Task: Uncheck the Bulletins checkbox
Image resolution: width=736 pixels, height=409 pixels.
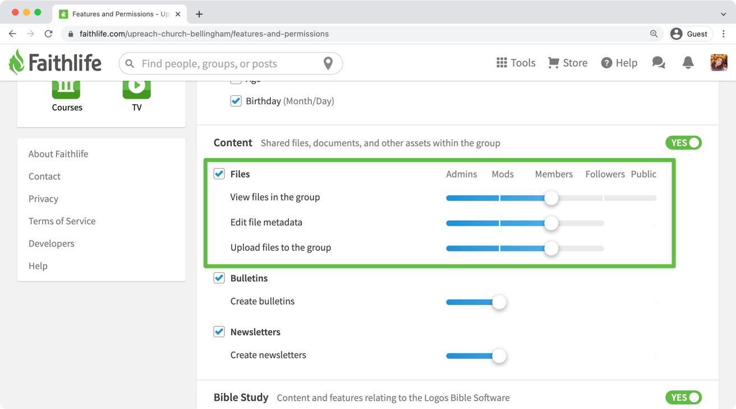Action: click(219, 278)
